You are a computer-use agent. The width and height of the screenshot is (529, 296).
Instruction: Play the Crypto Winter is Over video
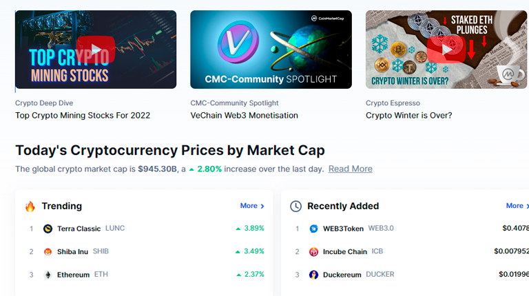click(446, 50)
